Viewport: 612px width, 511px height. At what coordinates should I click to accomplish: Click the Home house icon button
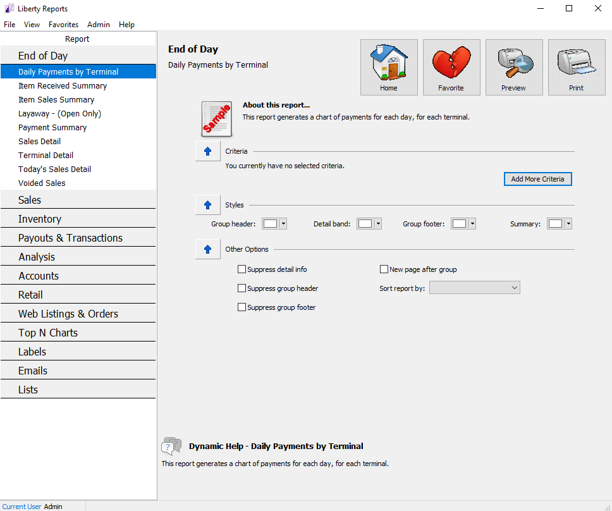point(389,67)
